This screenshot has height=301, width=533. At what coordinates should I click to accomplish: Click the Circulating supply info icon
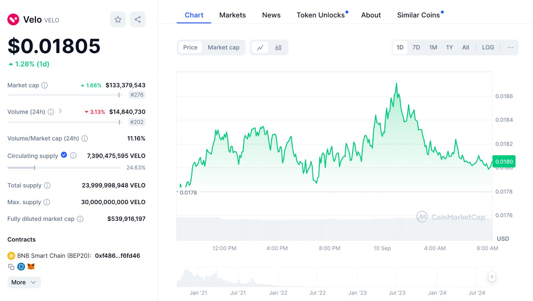(73, 155)
